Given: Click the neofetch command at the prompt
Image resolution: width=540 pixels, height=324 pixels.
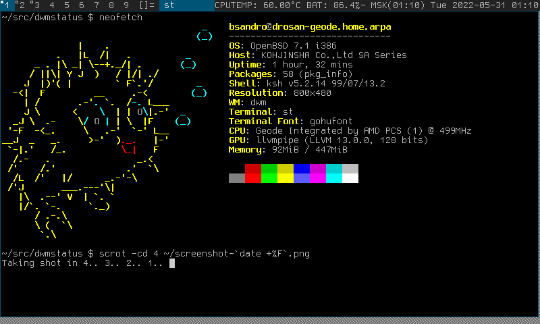Looking at the screenshot, I should pyautogui.click(x=121, y=17).
